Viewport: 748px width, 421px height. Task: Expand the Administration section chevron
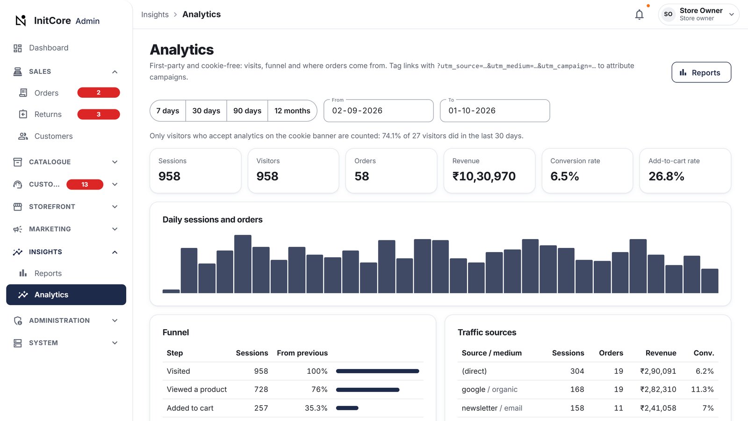click(x=115, y=320)
